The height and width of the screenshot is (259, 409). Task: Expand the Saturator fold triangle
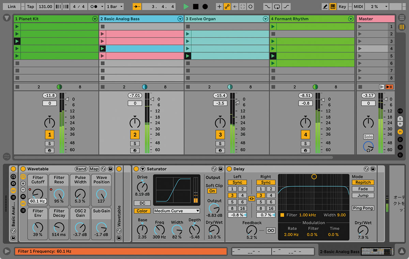pos(143,169)
